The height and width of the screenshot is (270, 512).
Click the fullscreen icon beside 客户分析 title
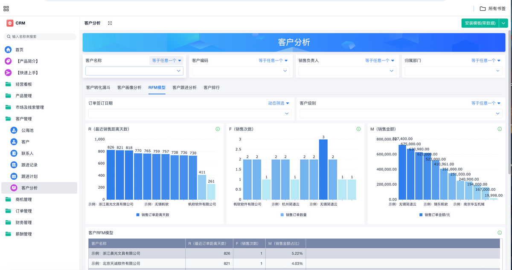110,23
